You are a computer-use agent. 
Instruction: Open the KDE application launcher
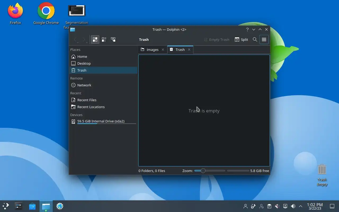pyautogui.click(x=6, y=206)
